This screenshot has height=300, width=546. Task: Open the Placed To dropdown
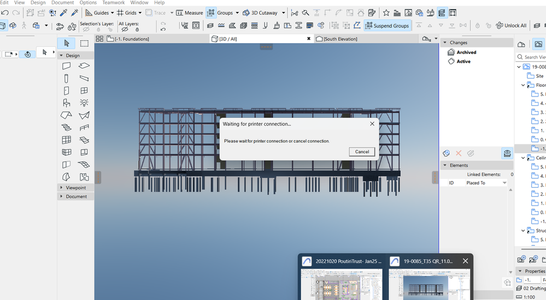point(504,183)
